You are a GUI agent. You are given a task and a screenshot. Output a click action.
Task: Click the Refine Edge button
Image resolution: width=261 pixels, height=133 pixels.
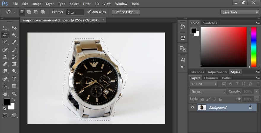pos(126,12)
